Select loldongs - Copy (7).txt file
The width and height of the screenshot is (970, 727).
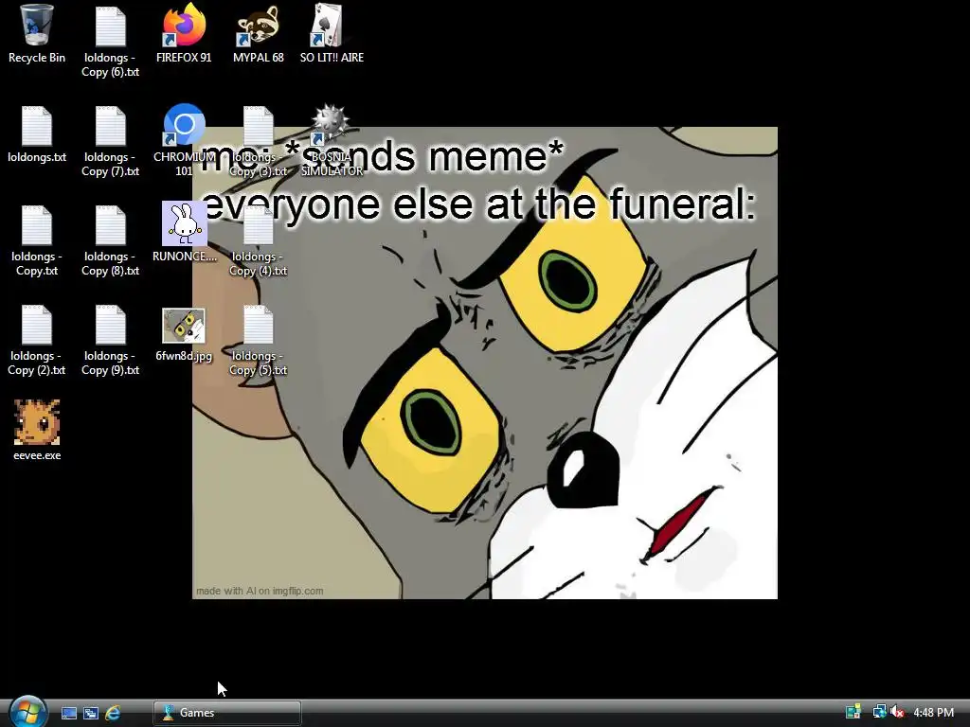coord(110,142)
